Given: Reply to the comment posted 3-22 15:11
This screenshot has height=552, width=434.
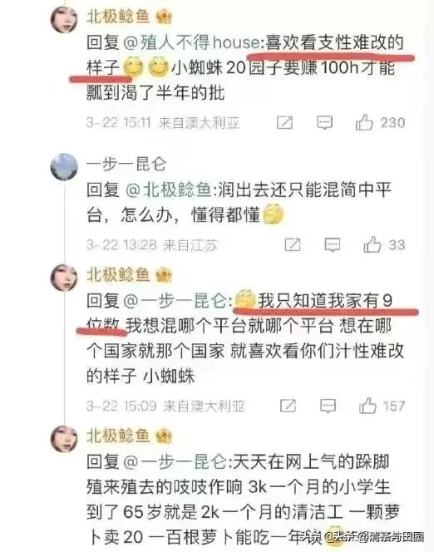Looking at the screenshot, I should 324,122.
